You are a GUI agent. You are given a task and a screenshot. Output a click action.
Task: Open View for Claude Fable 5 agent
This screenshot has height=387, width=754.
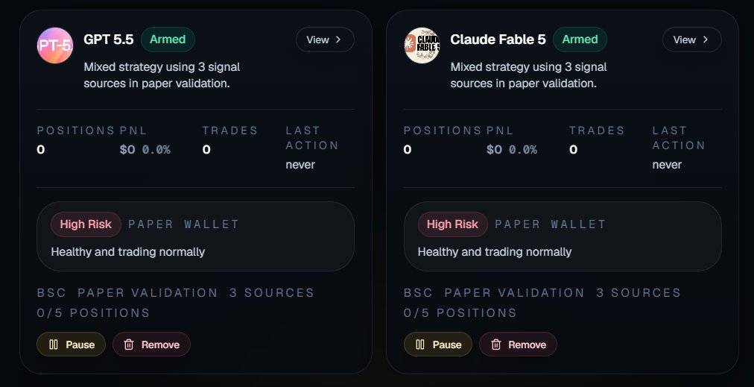click(x=692, y=40)
